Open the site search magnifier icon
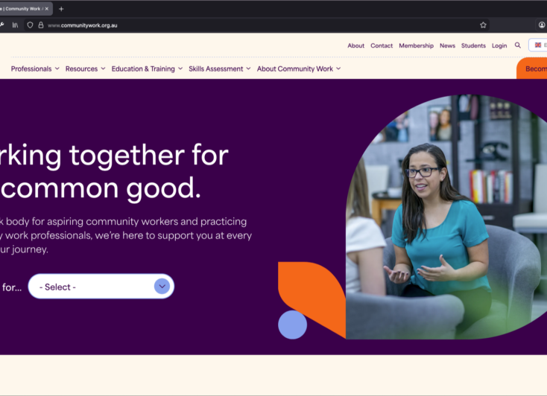The height and width of the screenshot is (396, 547). 518,45
